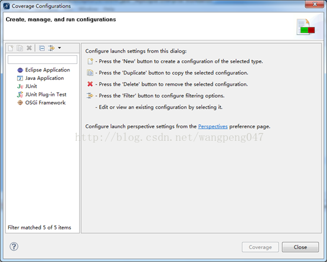
Task: Click the 'Create, manage, and run configurations' heading
Action: [61, 20]
